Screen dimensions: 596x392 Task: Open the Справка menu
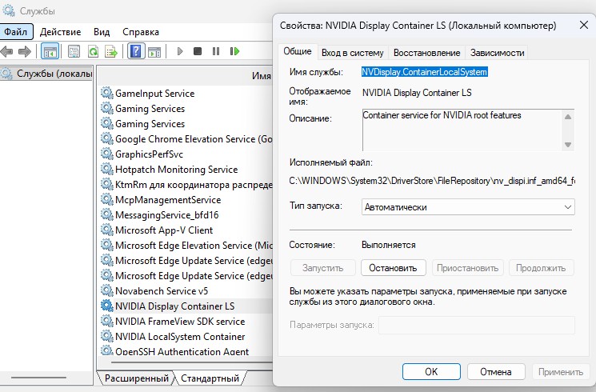pyautogui.click(x=141, y=32)
